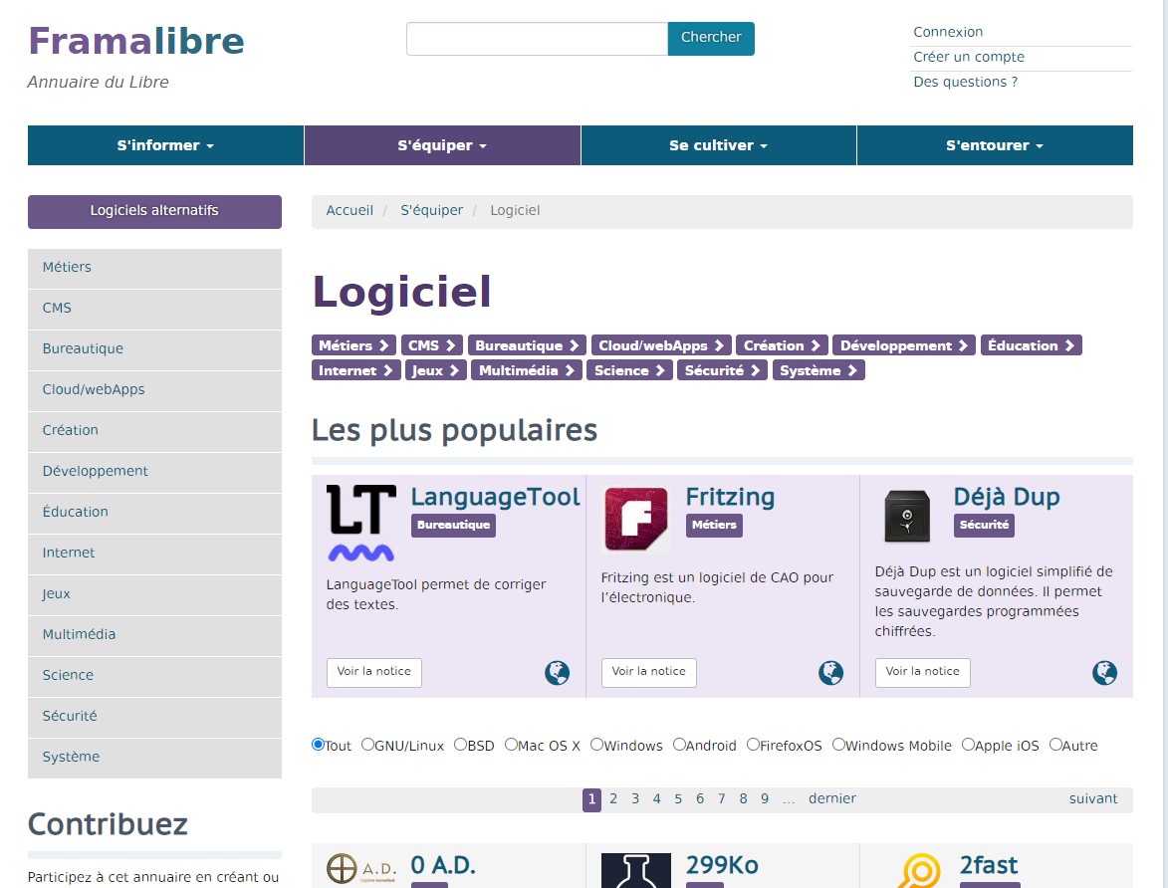
Task: Open Métiers in the left sidebar
Action: pos(155,268)
